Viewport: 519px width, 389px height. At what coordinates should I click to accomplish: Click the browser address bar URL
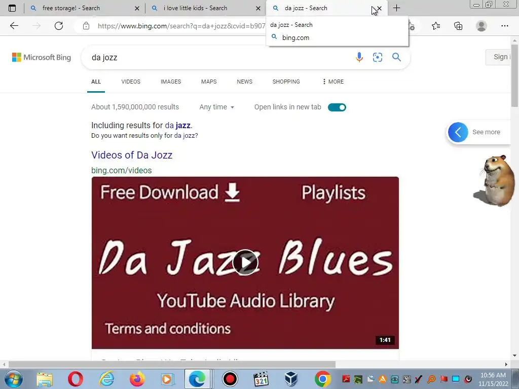click(181, 26)
